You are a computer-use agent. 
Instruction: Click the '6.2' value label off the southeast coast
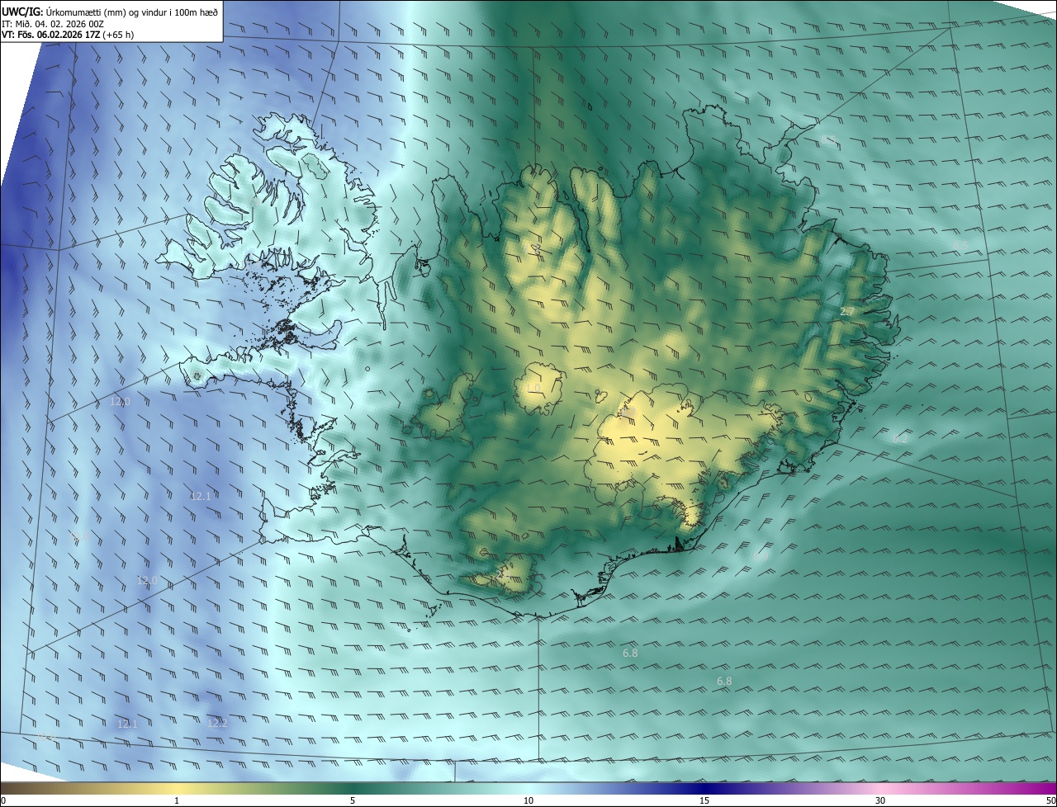[900, 439]
